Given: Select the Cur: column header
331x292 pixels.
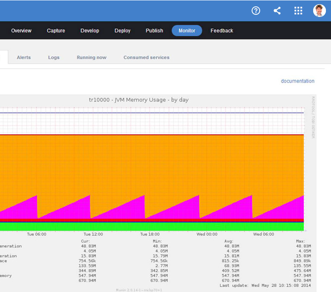Looking at the screenshot, I should 85,241.
